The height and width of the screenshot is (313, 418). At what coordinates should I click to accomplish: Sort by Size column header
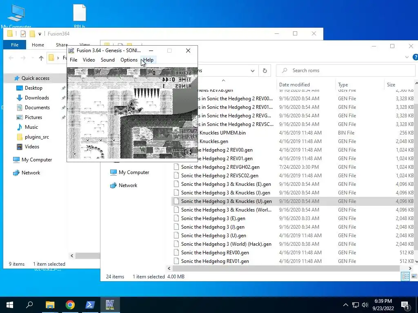[391, 85]
